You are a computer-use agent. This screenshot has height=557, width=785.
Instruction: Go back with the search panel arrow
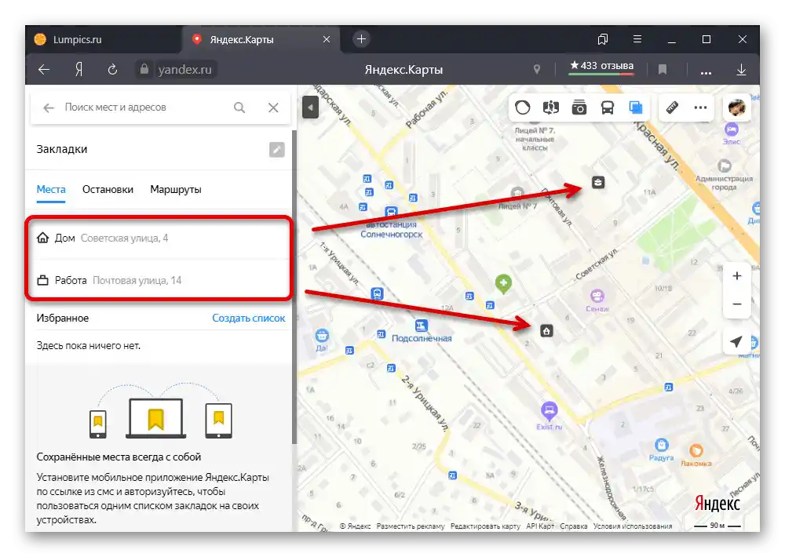pos(49,107)
